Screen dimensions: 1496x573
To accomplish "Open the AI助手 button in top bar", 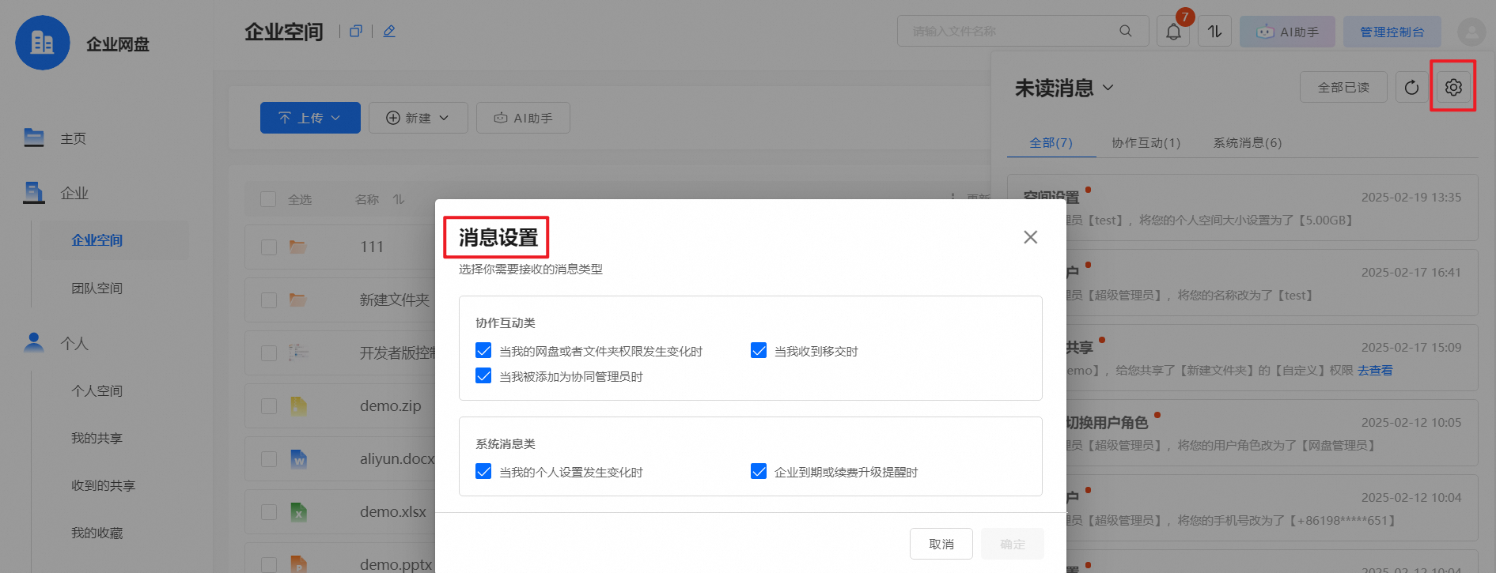I will click(x=1287, y=32).
